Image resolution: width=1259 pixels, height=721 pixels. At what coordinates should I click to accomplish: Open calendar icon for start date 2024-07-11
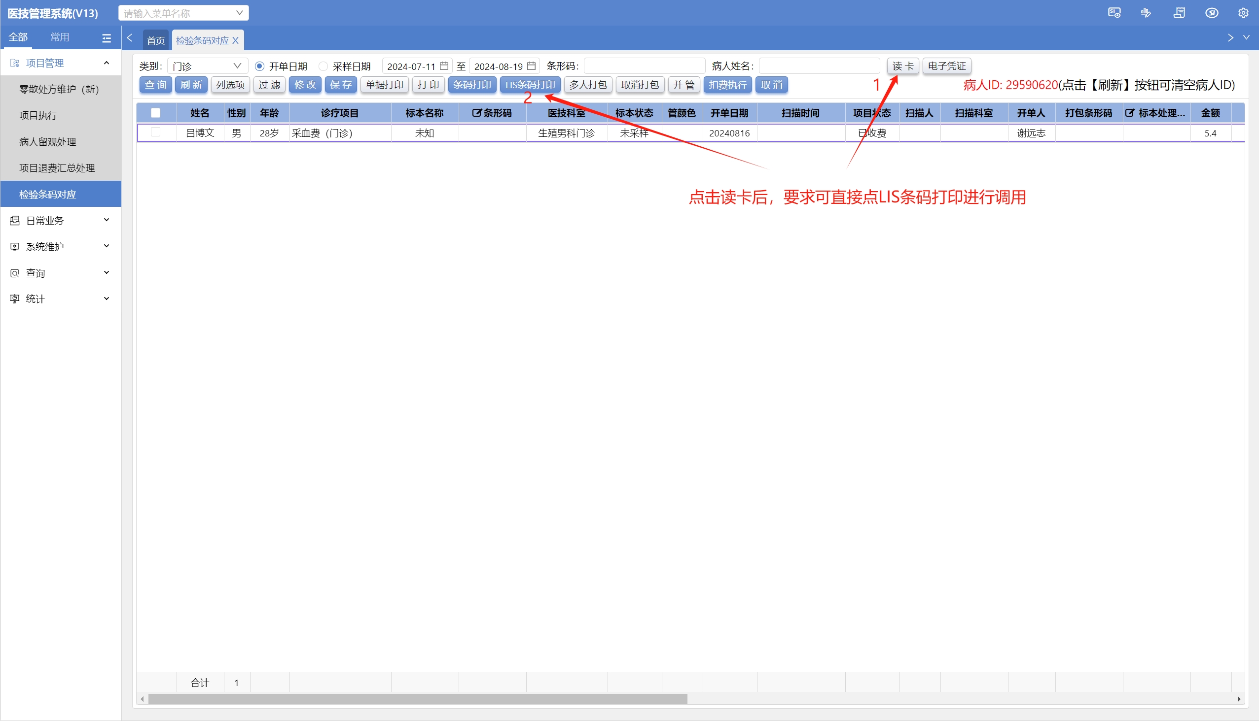click(x=444, y=66)
